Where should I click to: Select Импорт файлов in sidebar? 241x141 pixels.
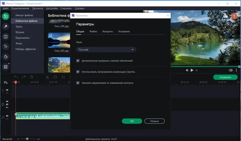[27, 15]
